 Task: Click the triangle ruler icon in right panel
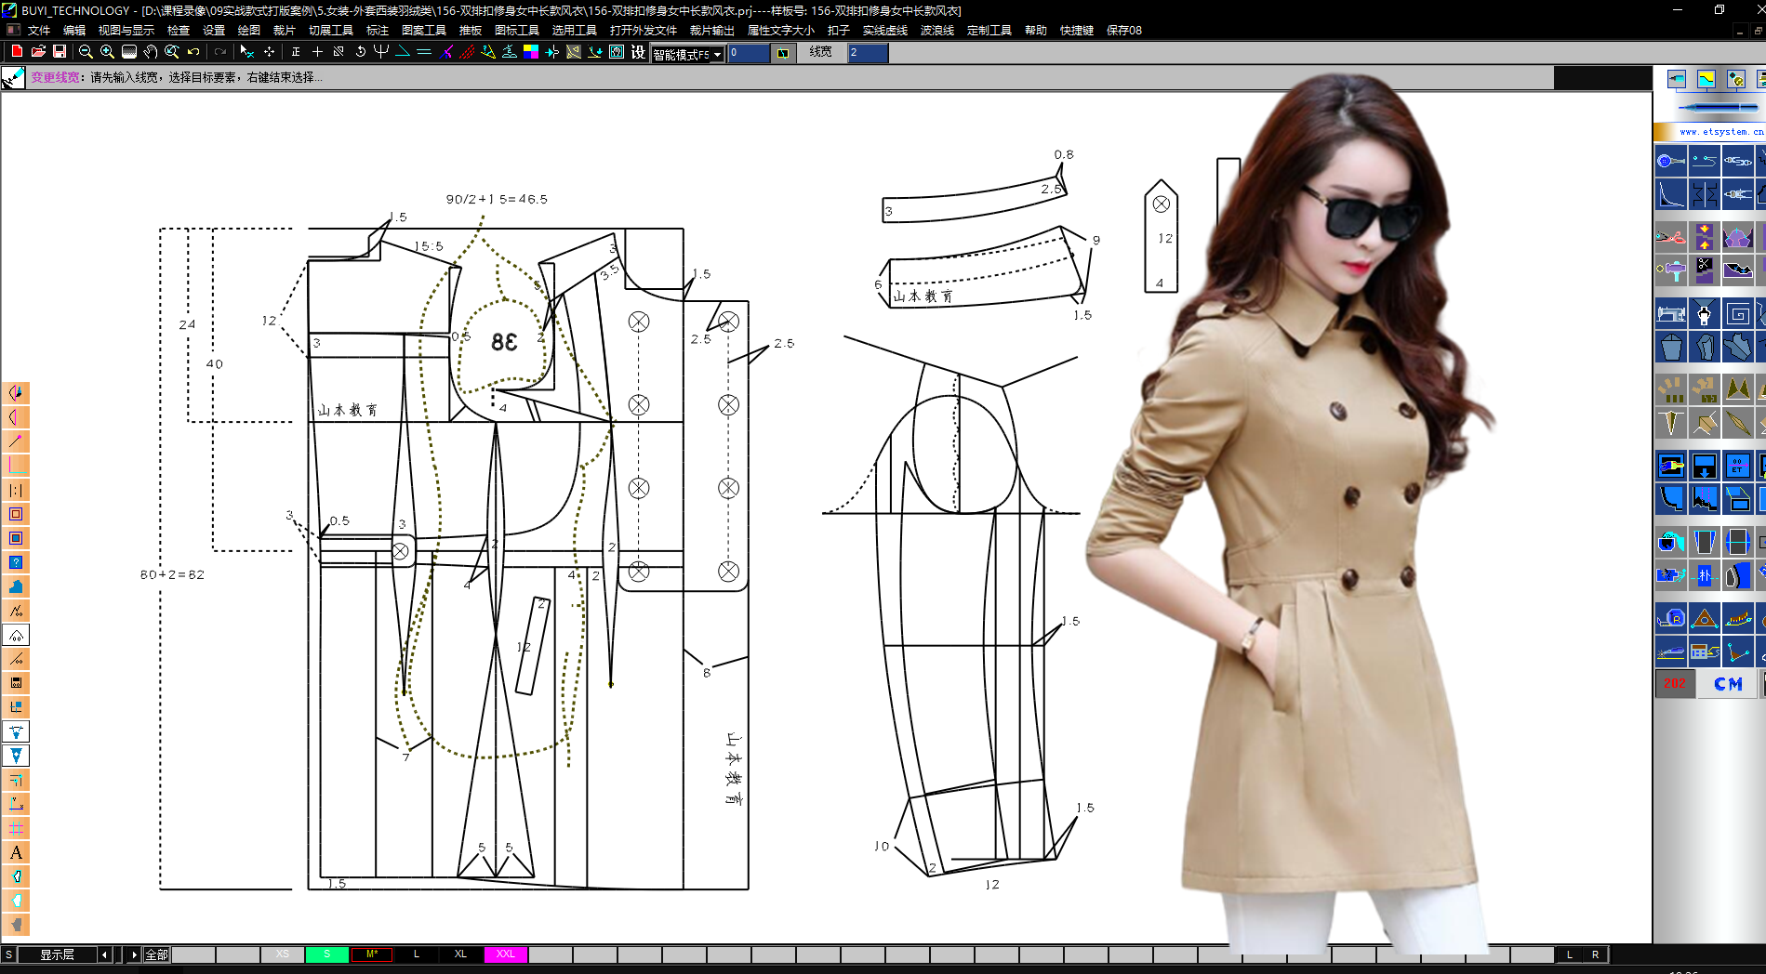tap(1705, 618)
